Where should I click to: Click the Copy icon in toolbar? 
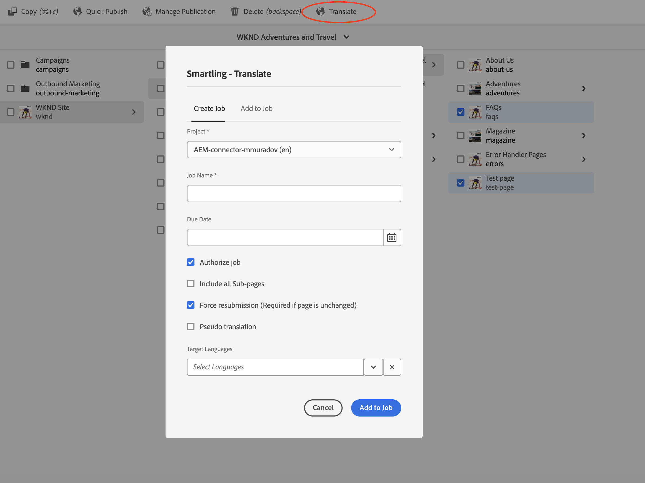point(12,11)
